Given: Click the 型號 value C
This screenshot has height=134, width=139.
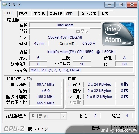Looking at the screenshot, I should click(82, 58).
